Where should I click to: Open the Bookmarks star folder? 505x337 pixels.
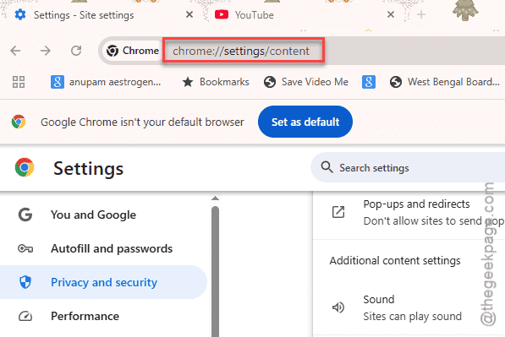coord(216,82)
